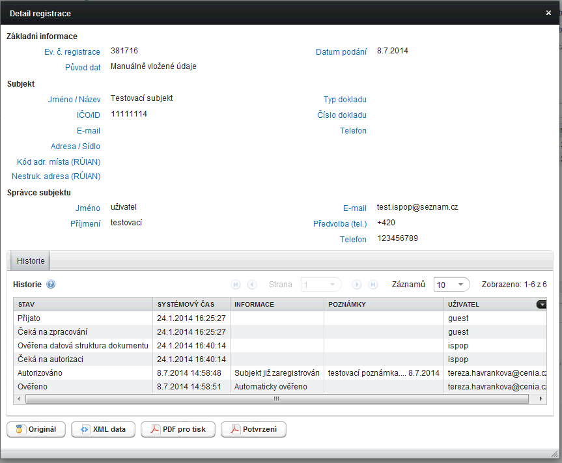
Task: Close the Detail registrace dialog
Action: click(x=548, y=13)
